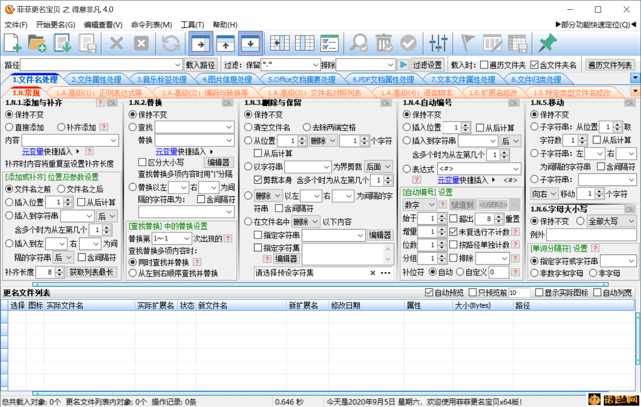Click the 例外 exception input field
This screenshot has height=407, width=641.
[591, 234]
